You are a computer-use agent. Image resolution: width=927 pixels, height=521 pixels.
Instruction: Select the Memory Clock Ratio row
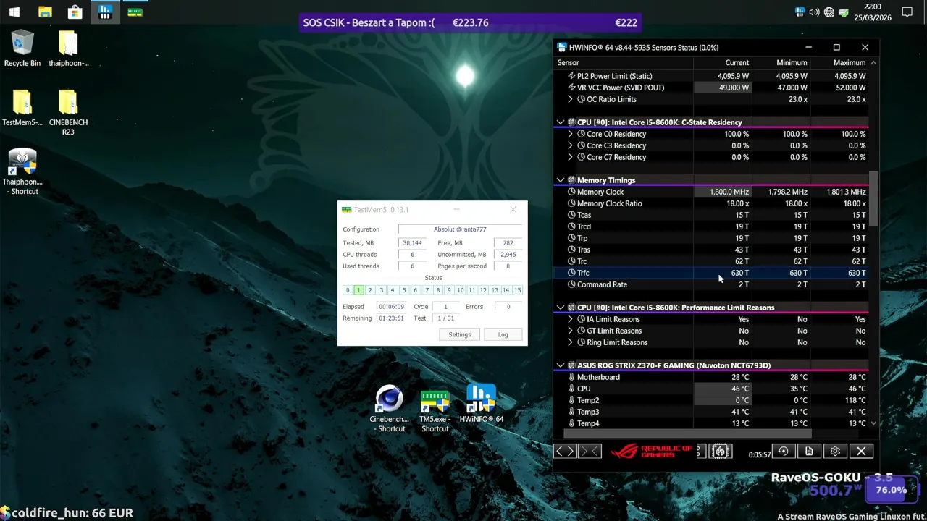click(711, 203)
